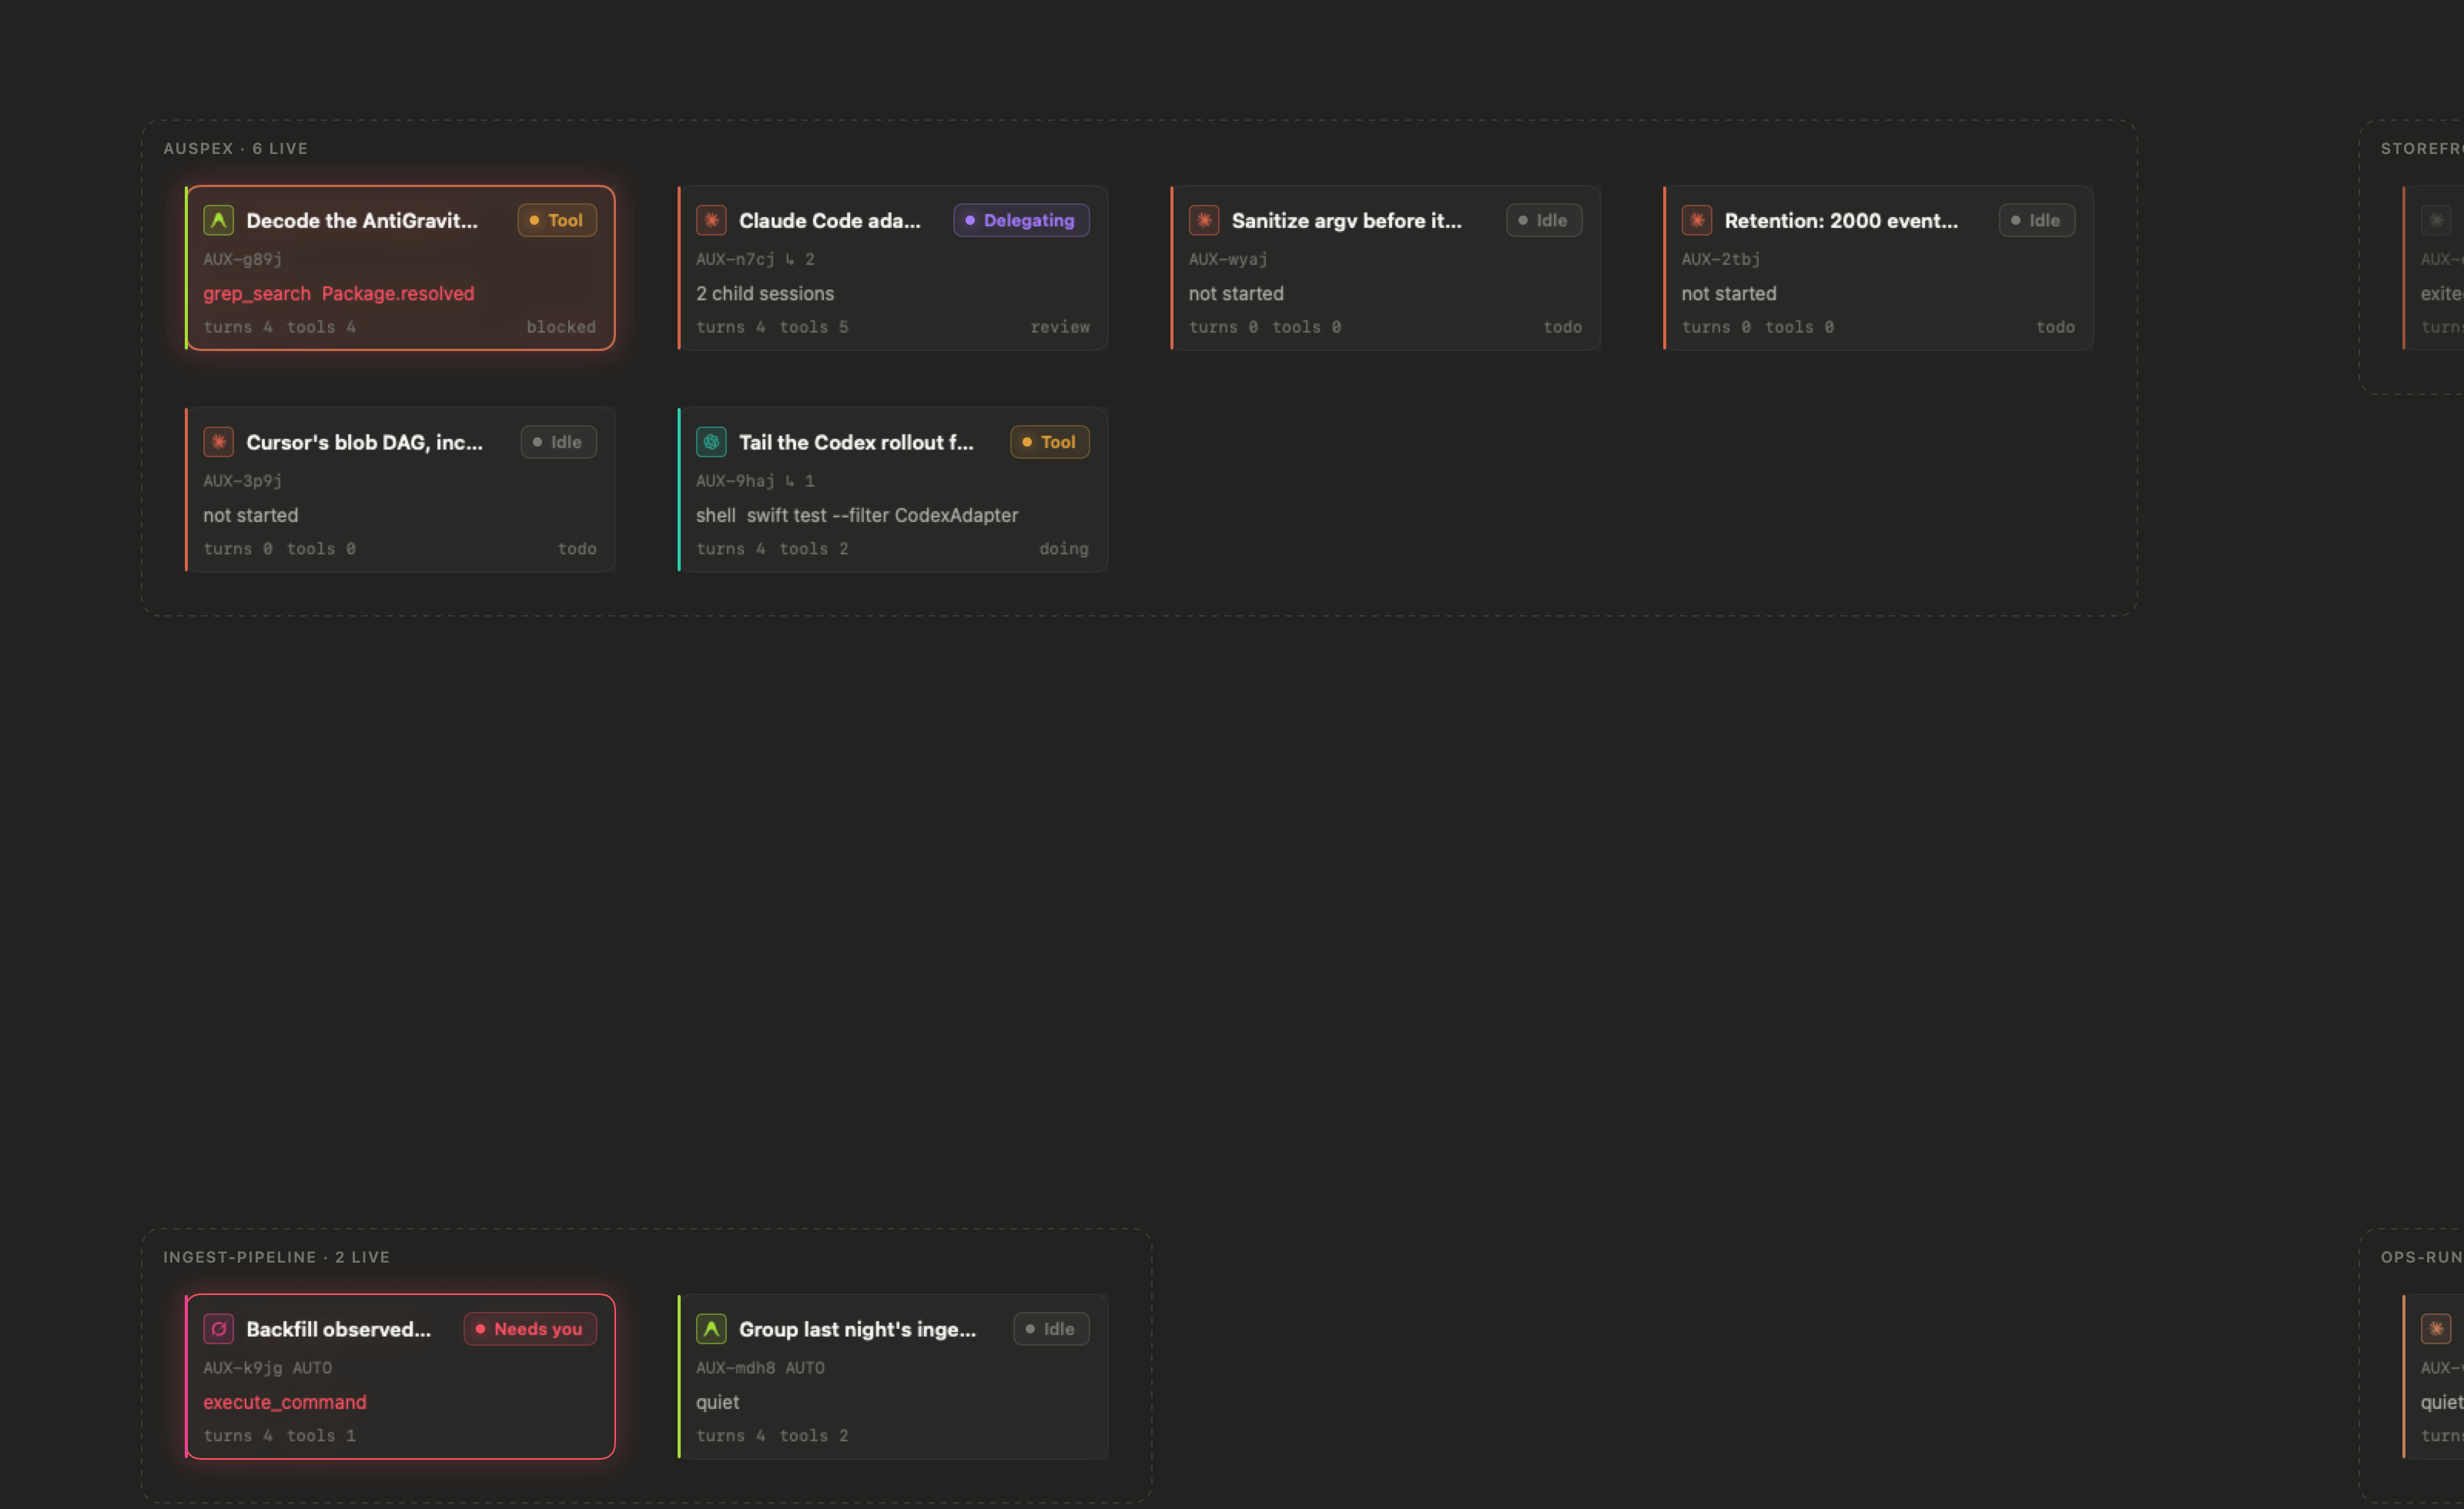
Task: Click the blocked state label
Action: 561,328
